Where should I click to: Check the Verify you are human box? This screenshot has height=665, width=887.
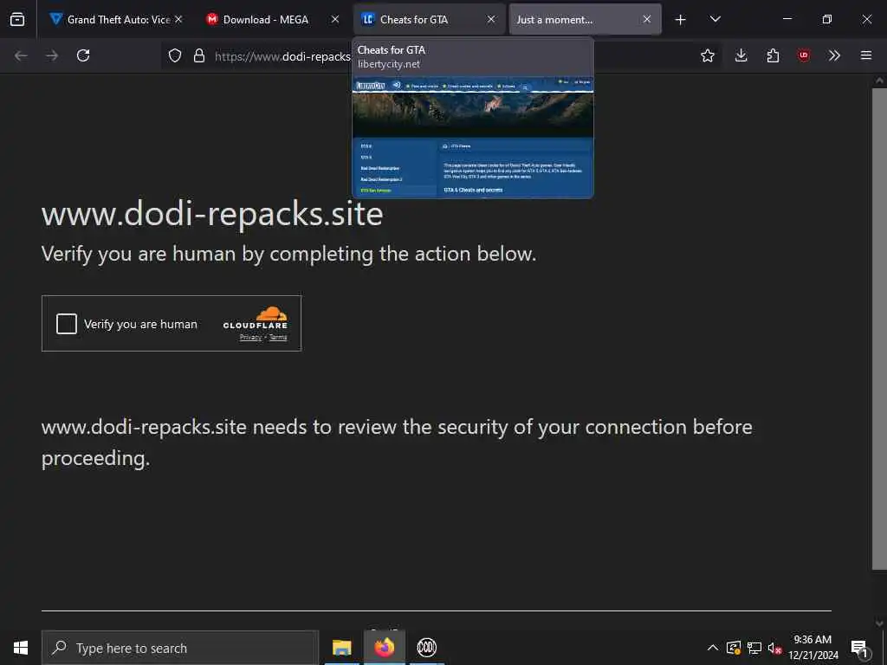pyautogui.click(x=67, y=324)
